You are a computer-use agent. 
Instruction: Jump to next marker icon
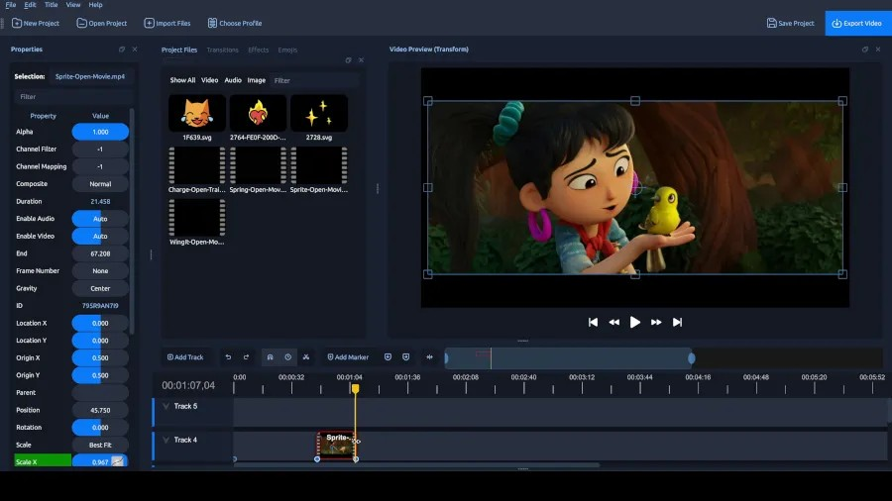[x=405, y=357]
